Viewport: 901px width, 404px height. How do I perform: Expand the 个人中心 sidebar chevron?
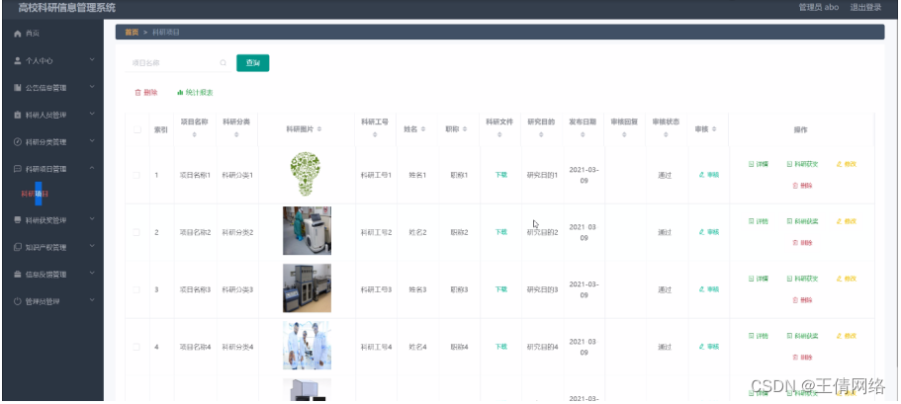92,59
